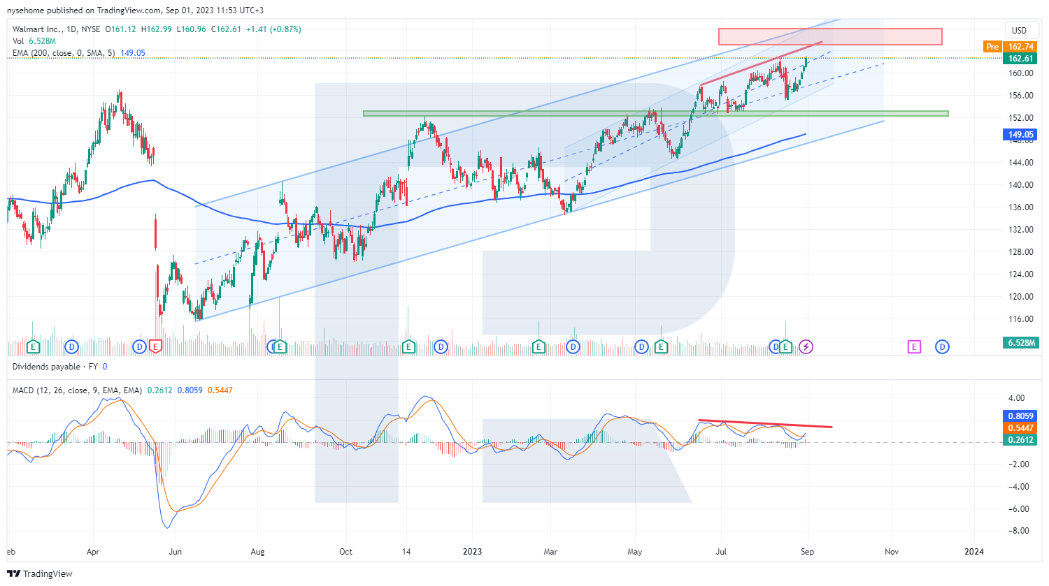
Task: Click the Sep label on time axis
Action: click(807, 552)
